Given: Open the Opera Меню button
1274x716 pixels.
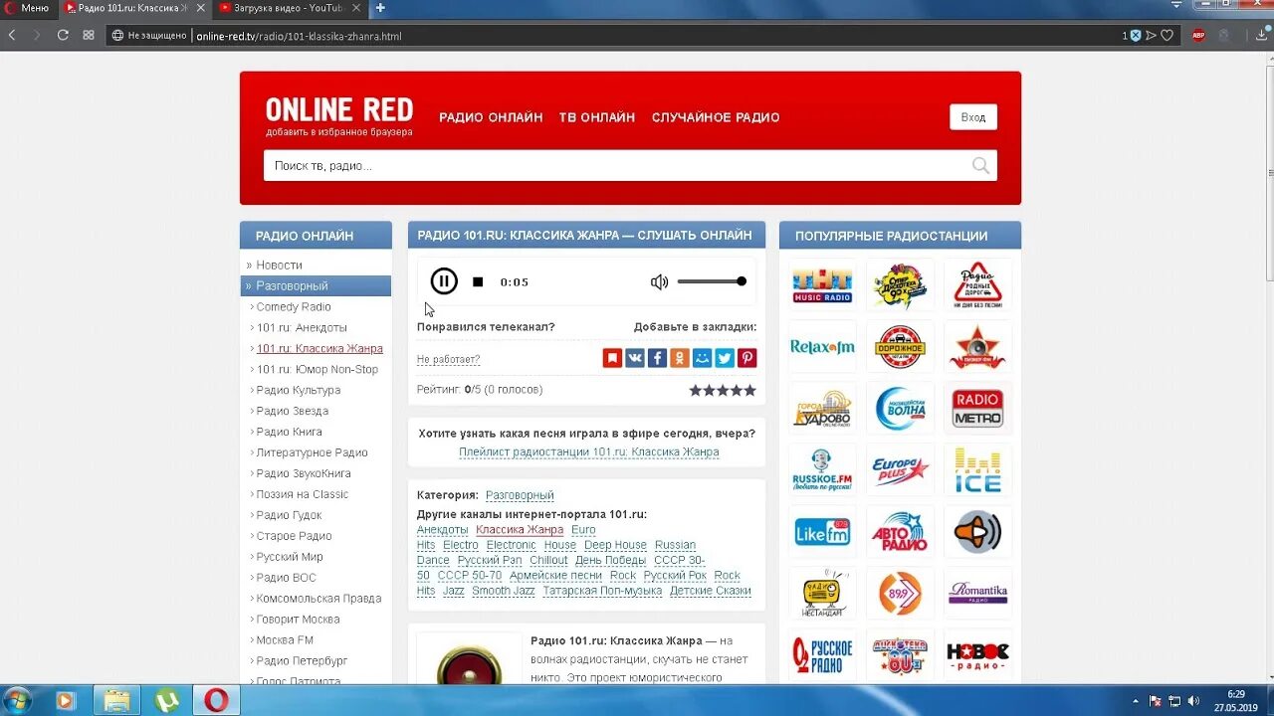Looking at the screenshot, I should click(x=27, y=8).
